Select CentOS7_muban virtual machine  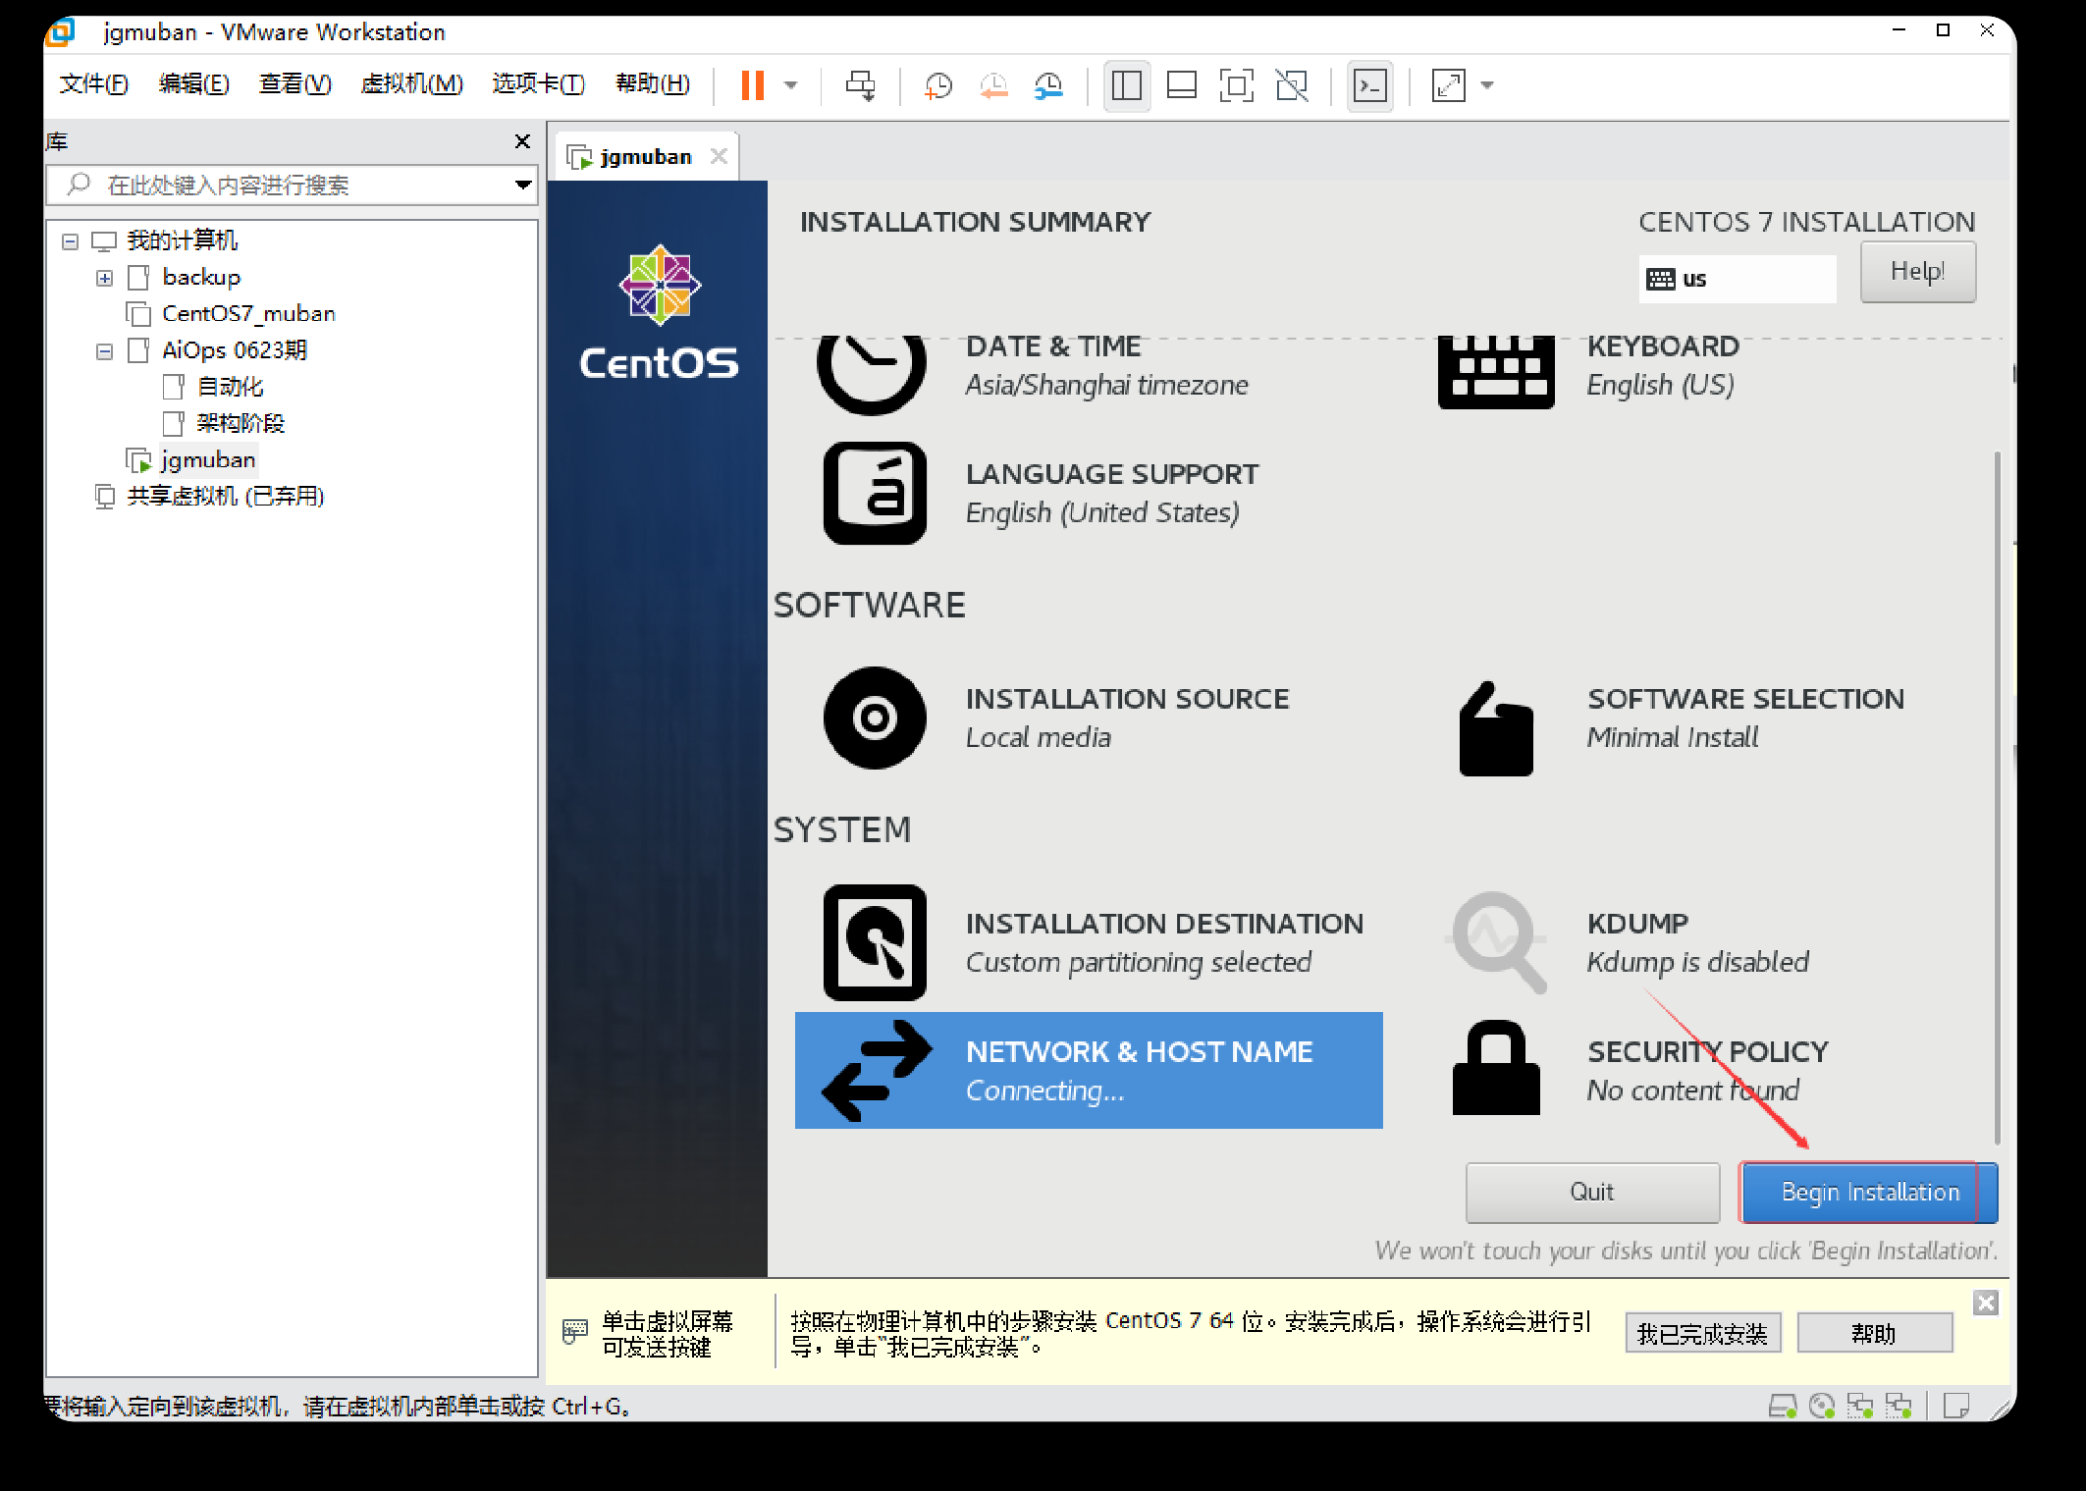248,314
